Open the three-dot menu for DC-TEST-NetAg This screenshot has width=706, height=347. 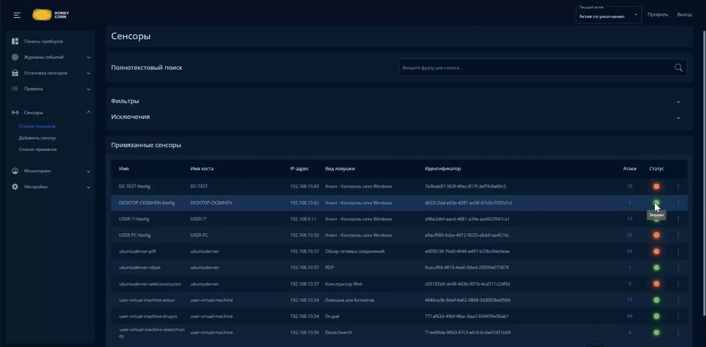(678, 187)
